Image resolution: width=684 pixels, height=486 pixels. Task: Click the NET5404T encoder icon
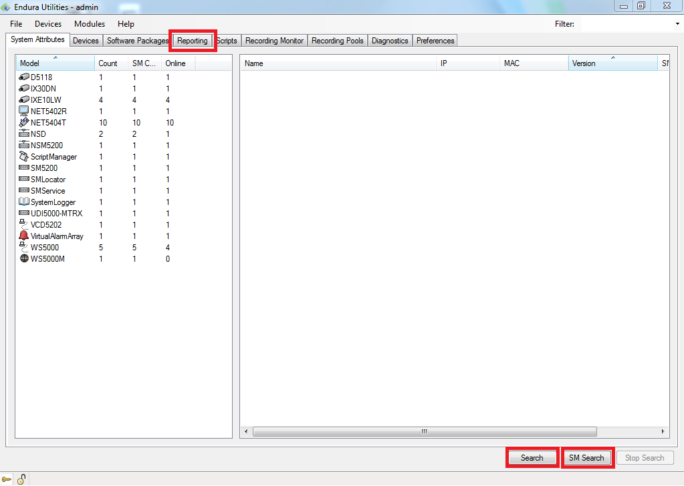tap(24, 122)
